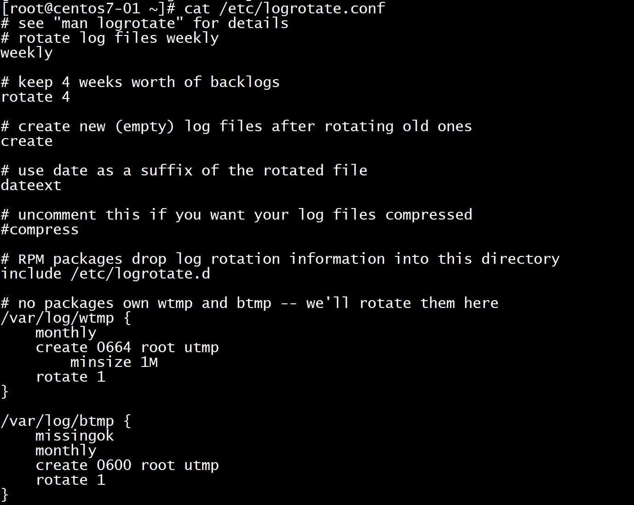Click the 'man logrotate' comment line
The height and width of the screenshot is (505, 634).
pyautogui.click(x=144, y=23)
